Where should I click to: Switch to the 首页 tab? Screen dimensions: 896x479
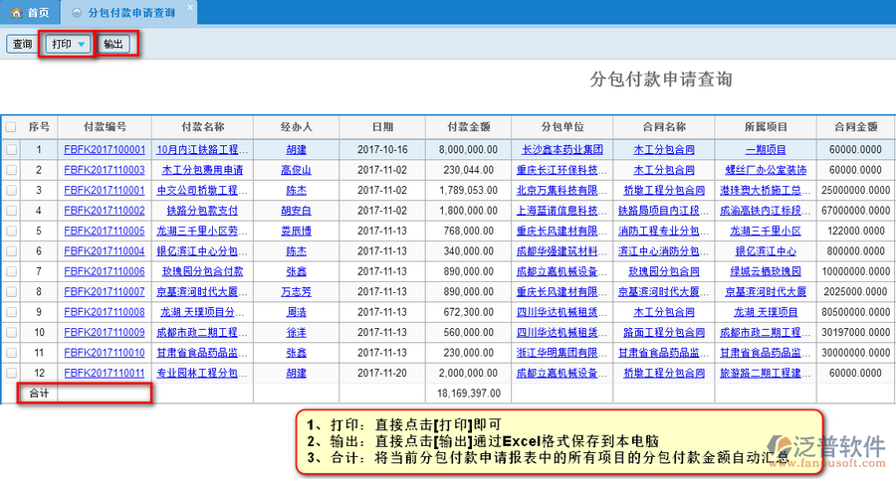(37, 12)
